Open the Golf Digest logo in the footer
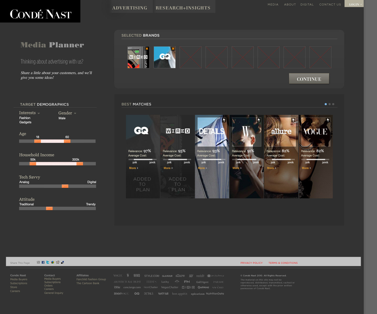 coord(202,282)
